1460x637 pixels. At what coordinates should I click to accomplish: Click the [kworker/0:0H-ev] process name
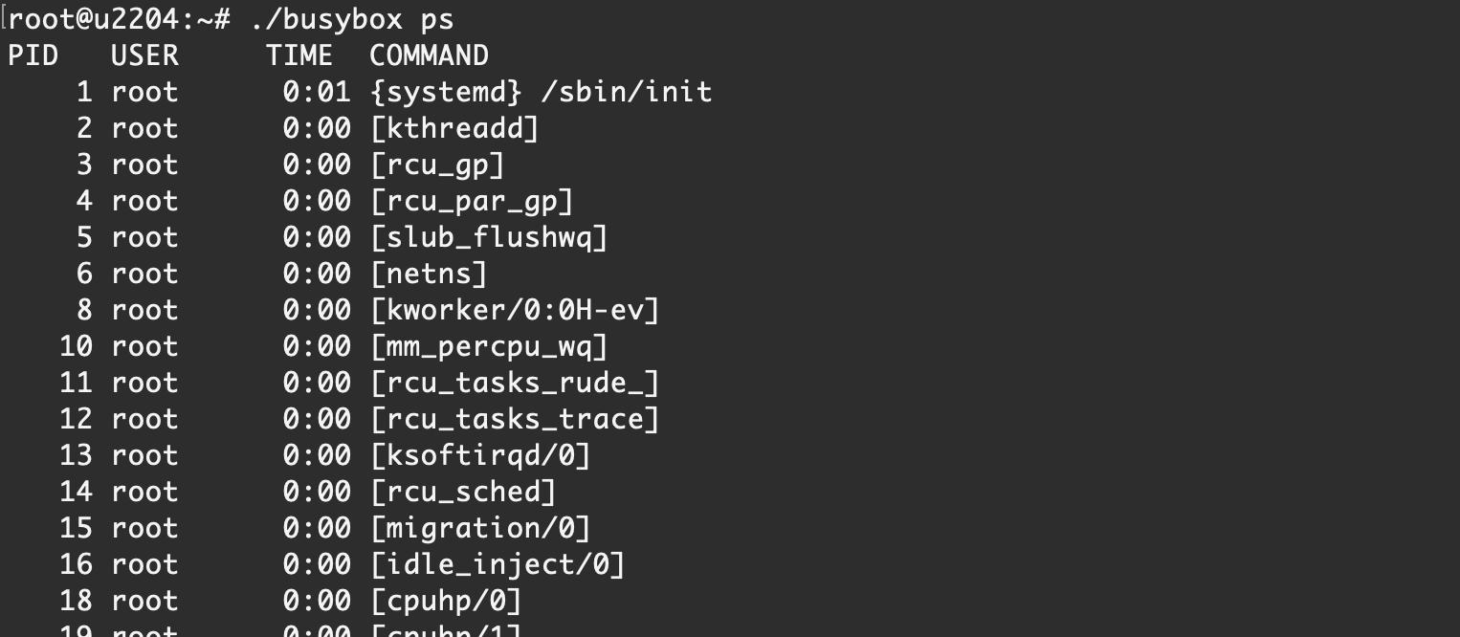[515, 310]
